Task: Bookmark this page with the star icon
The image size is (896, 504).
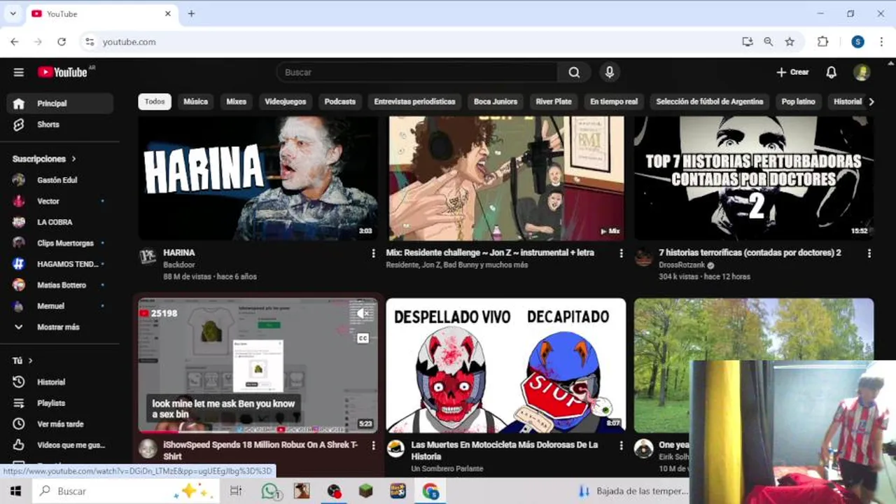Action: (x=790, y=42)
